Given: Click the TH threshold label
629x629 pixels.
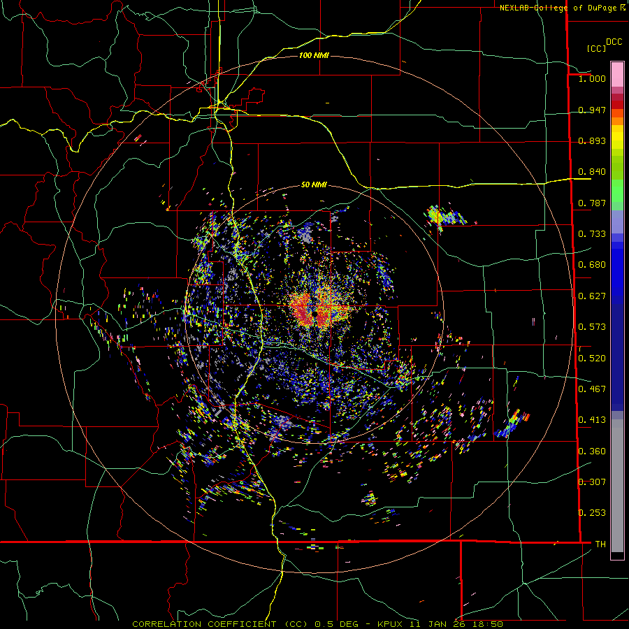Looking at the screenshot, I should pyautogui.click(x=600, y=544).
